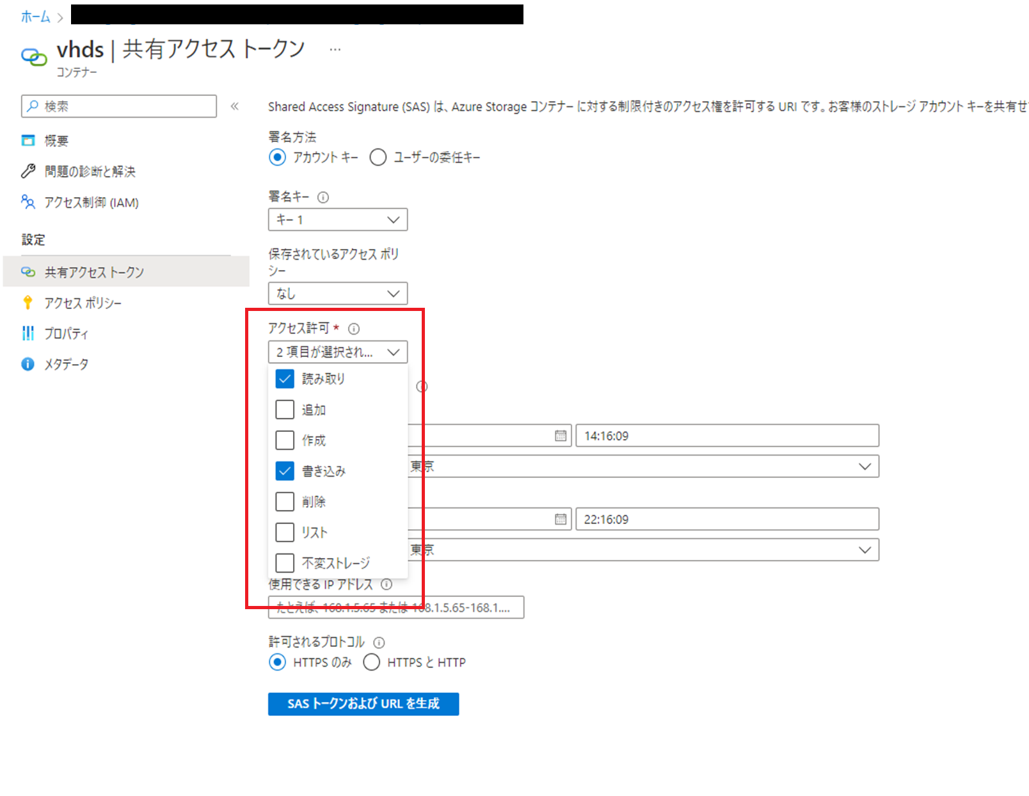Viewport: 1029px width, 796px height.
Task: Open the ellipsis more options menu
Action: (335, 49)
